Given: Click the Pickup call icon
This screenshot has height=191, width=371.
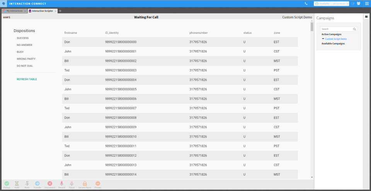Looking at the screenshot, I should 7,184.
